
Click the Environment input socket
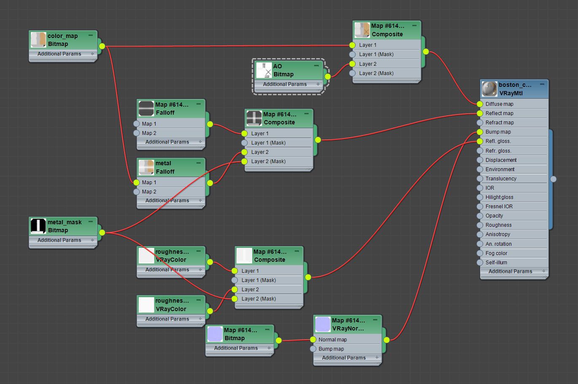(x=480, y=169)
